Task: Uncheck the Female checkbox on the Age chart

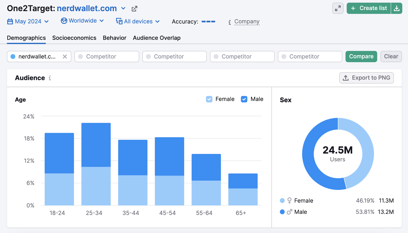Action: point(209,99)
